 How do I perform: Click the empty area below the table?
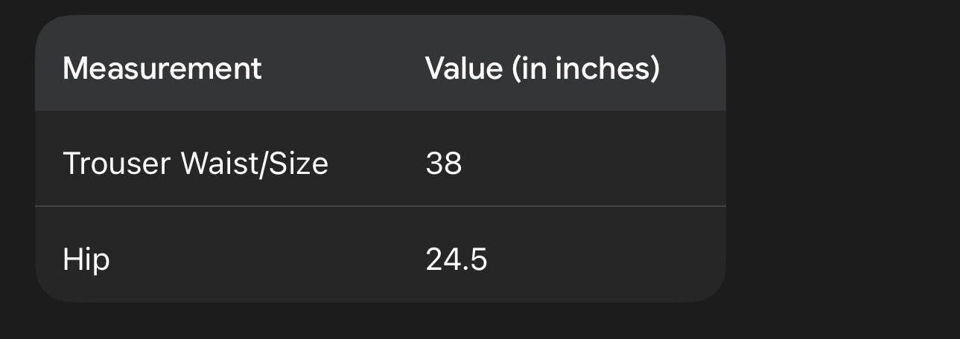click(x=380, y=321)
